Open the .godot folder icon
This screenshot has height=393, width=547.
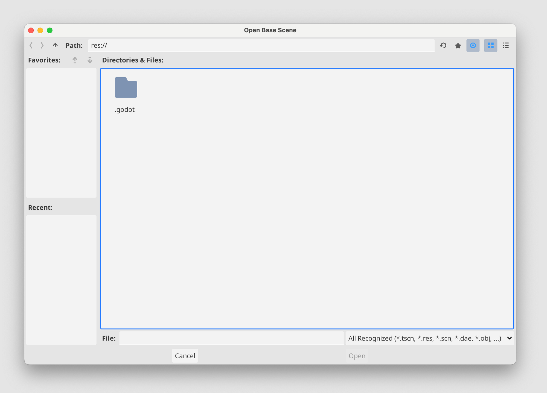(x=126, y=88)
